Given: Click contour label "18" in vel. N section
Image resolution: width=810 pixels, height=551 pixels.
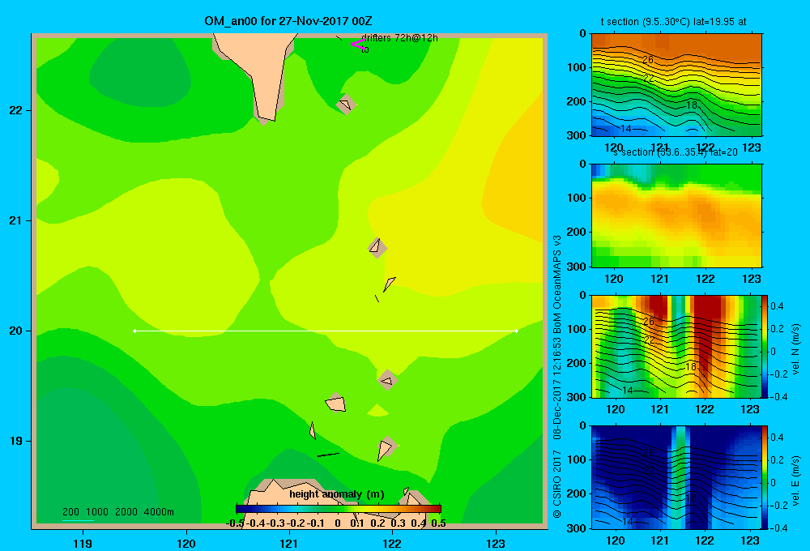Looking at the screenshot, I should 691,367.
